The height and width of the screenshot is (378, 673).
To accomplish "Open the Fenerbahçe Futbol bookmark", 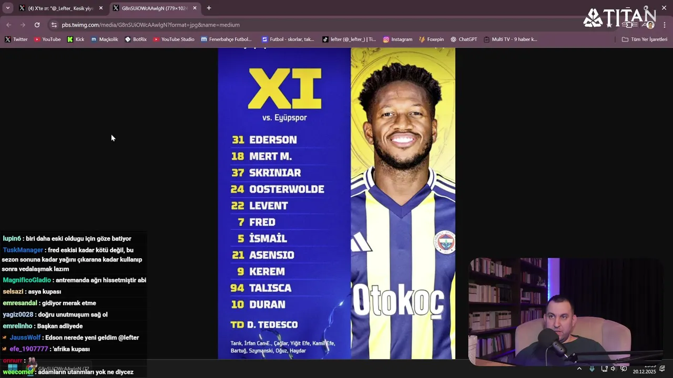I will click(x=227, y=39).
